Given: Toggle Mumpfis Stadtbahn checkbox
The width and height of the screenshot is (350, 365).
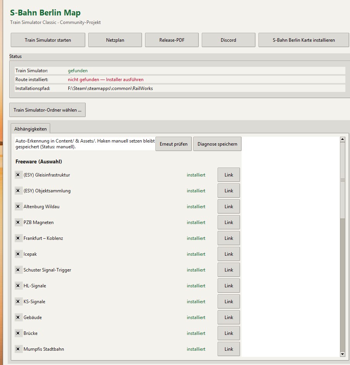Looking at the screenshot, I should point(18,349).
